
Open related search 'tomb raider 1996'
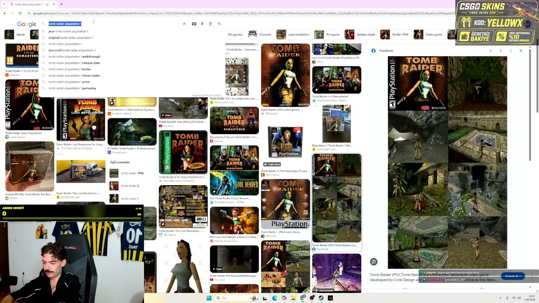click(126, 173)
